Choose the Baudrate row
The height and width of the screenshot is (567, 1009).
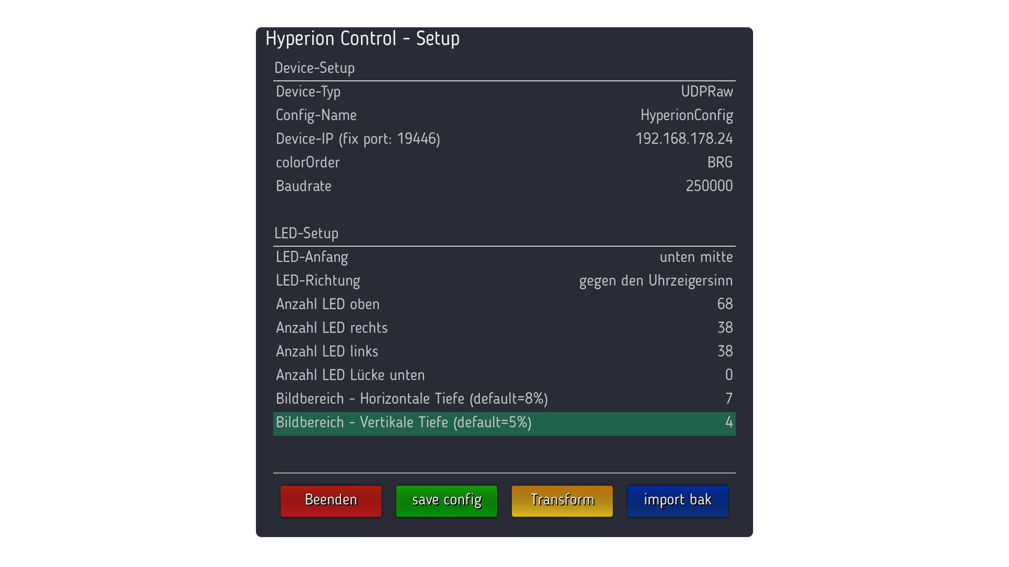[x=503, y=186]
